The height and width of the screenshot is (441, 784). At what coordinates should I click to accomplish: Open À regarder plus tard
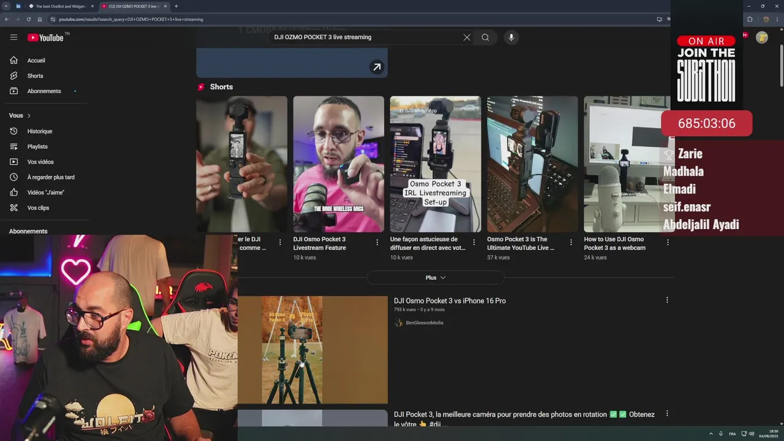coord(51,177)
